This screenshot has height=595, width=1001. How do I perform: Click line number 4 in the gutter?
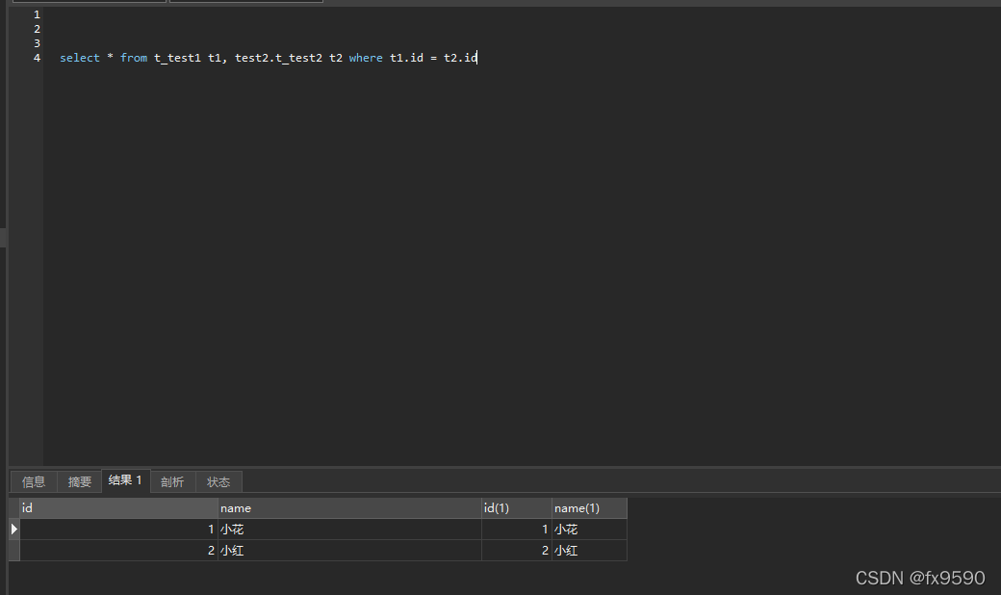37,58
